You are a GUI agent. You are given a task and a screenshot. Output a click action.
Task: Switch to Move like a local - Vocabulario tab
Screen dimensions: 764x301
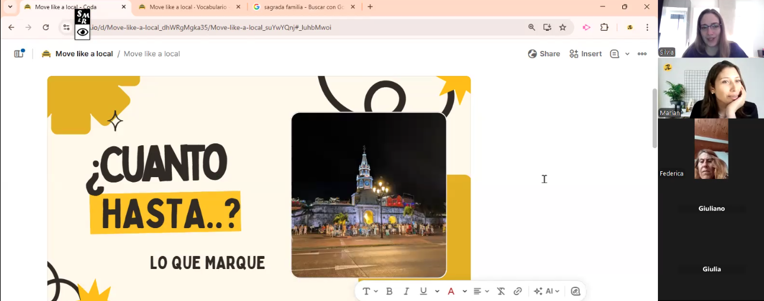click(188, 7)
